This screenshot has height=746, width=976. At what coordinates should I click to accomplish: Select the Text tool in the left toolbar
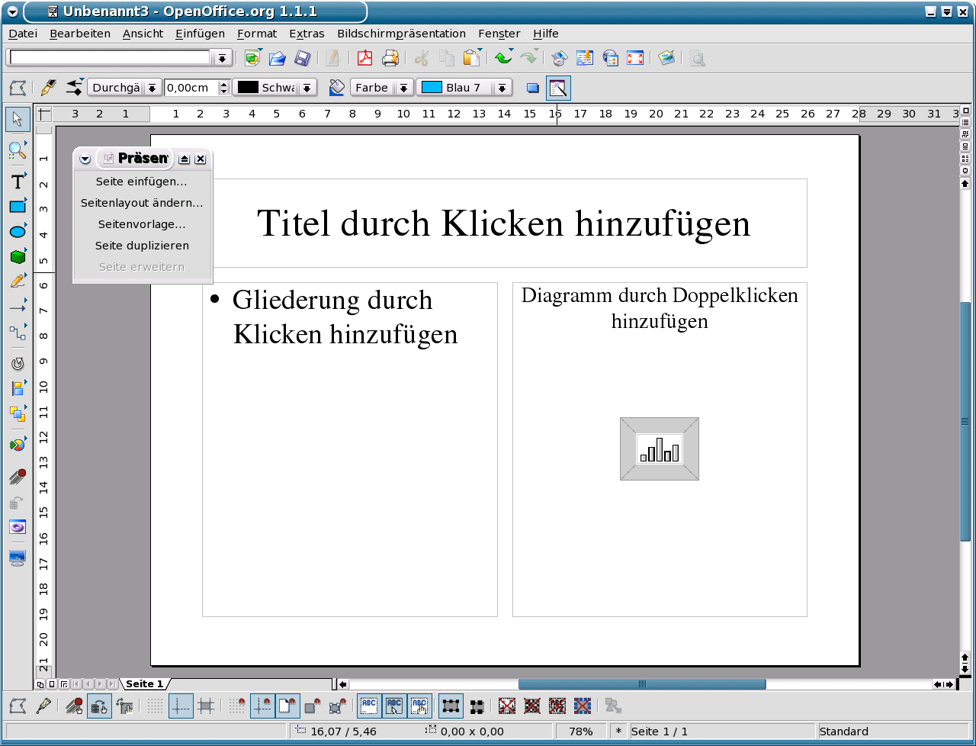tap(18, 182)
